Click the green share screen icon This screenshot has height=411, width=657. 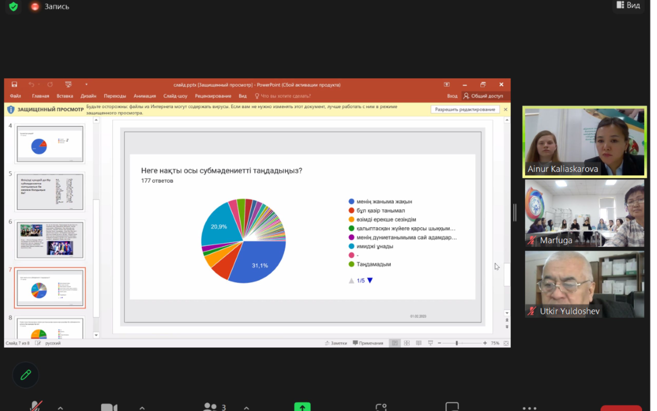click(x=302, y=407)
